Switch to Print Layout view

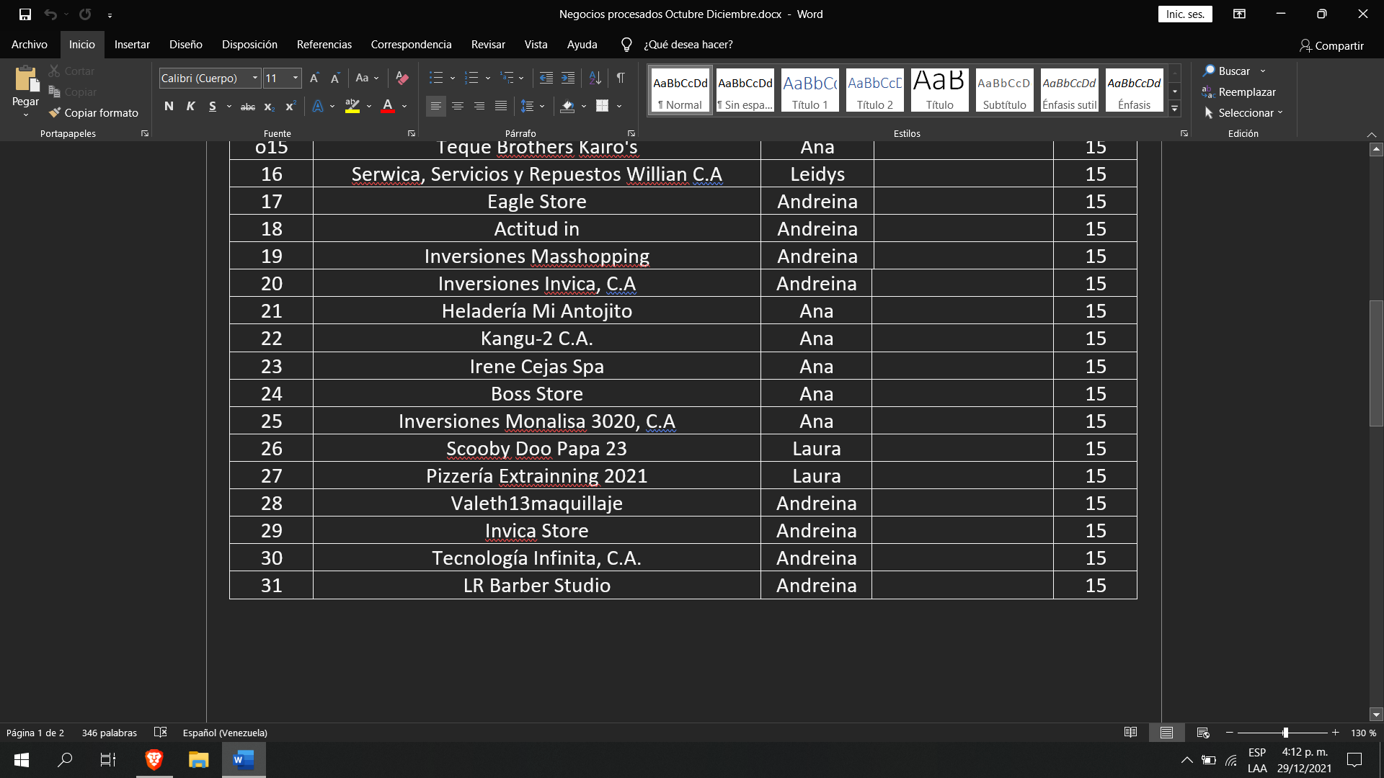pyautogui.click(x=1166, y=733)
